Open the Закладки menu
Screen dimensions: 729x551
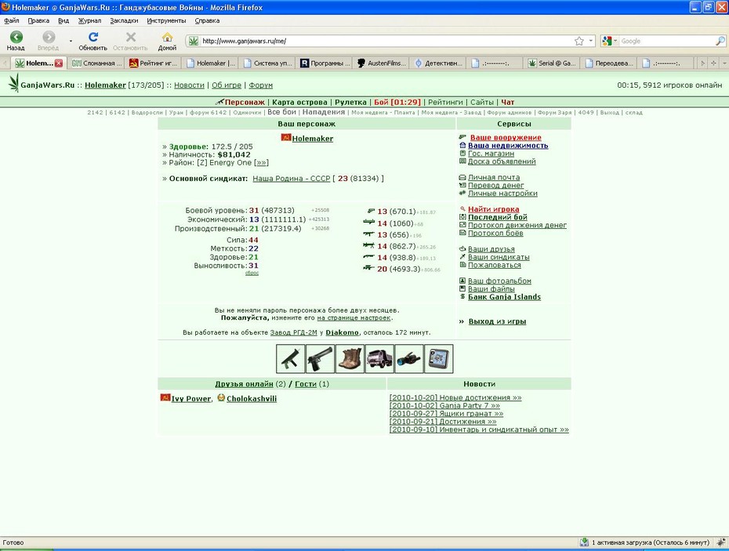point(124,20)
